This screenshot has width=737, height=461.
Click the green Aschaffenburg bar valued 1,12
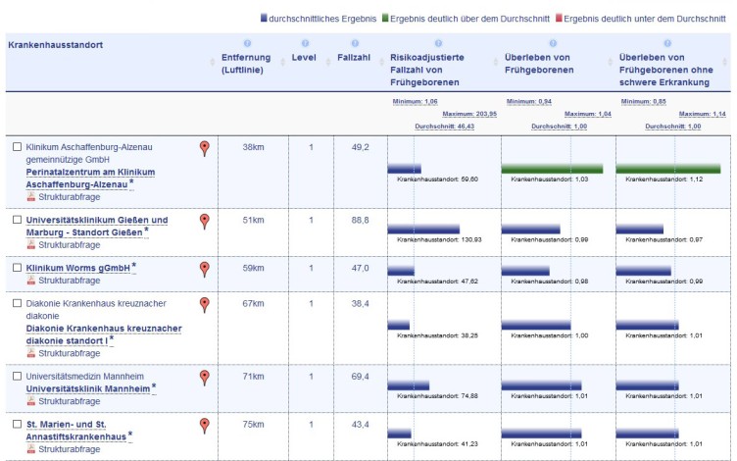668,169
